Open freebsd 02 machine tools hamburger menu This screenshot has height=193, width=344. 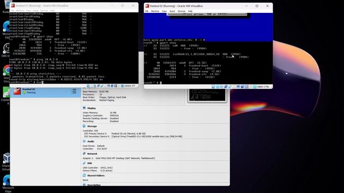[x=74, y=91]
